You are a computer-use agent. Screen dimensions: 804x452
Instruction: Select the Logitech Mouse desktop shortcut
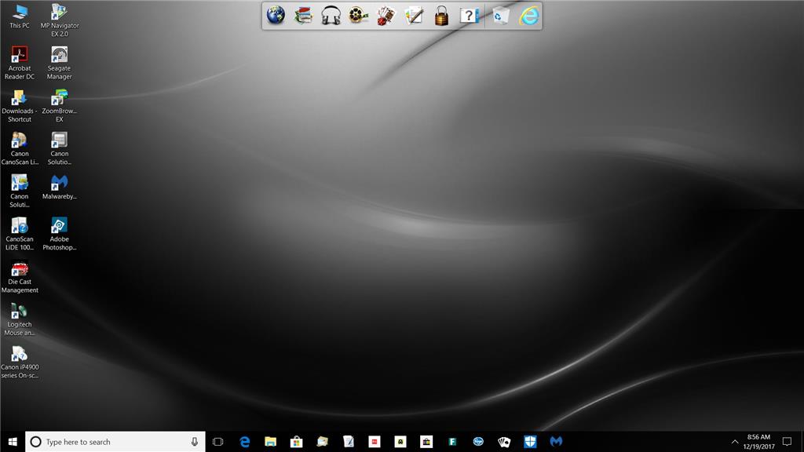pyautogui.click(x=20, y=319)
